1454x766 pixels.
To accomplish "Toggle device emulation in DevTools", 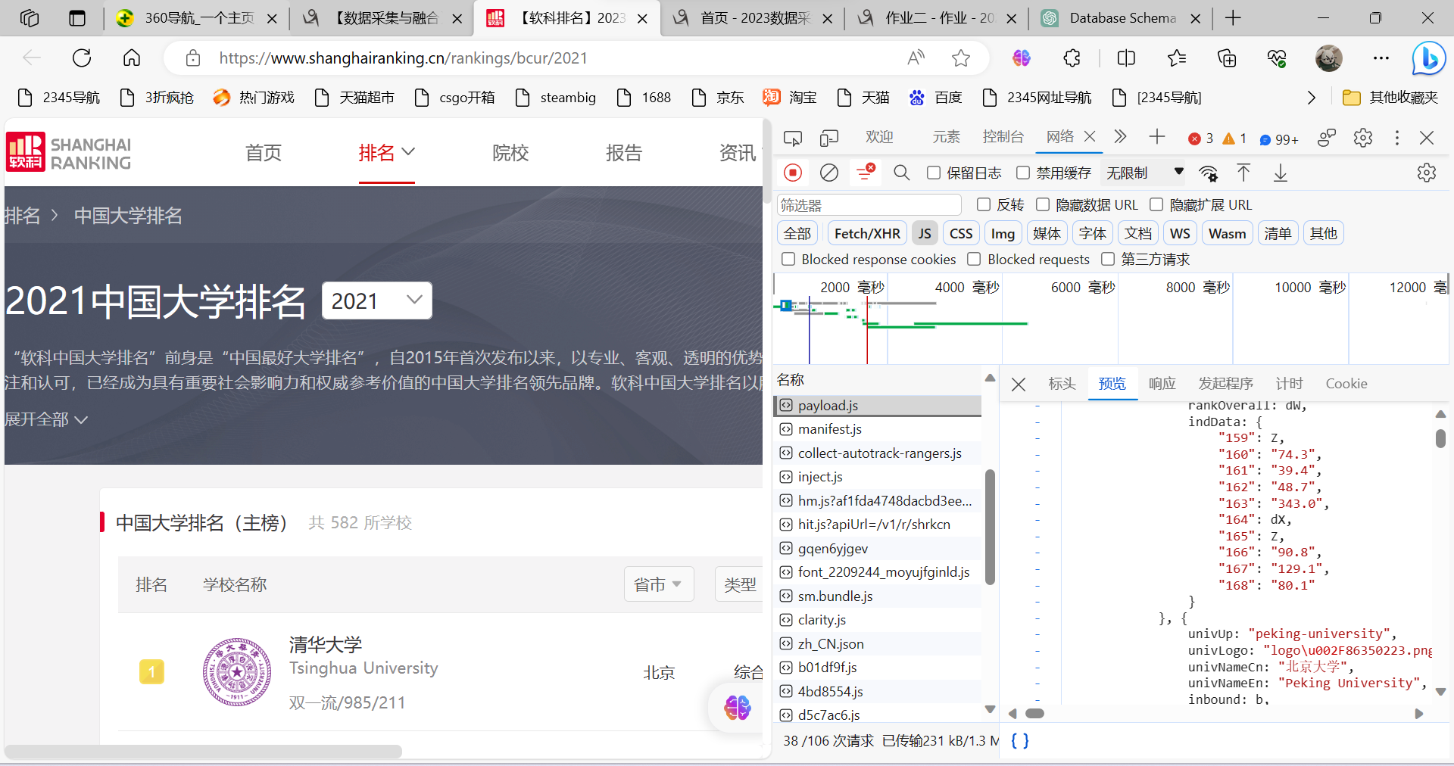I will point(829,137).
